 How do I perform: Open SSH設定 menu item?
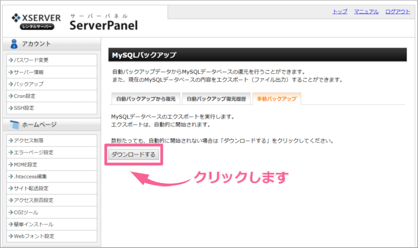51,108
